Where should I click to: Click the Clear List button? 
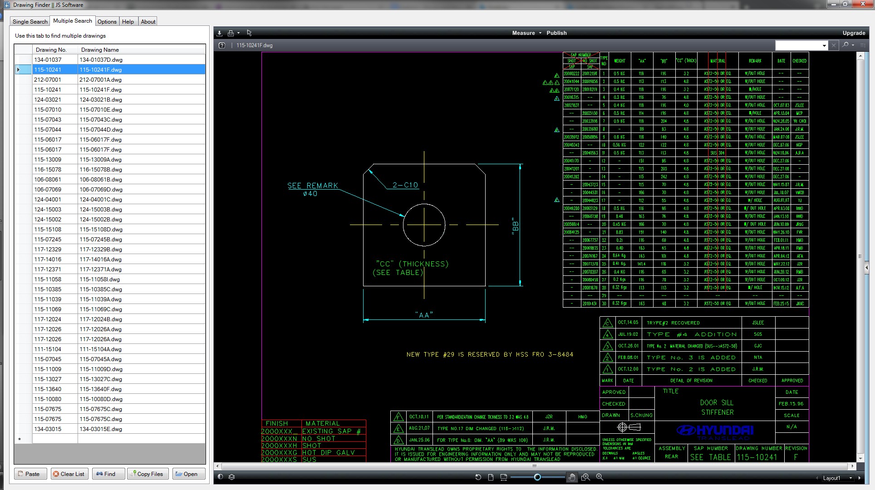pyautogui.click(x=69, y=474)
